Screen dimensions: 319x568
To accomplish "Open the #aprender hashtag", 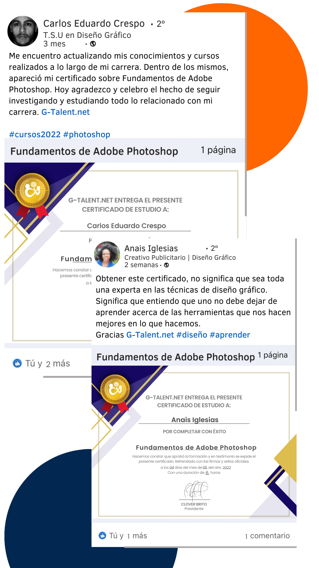I will click(230, 335).
